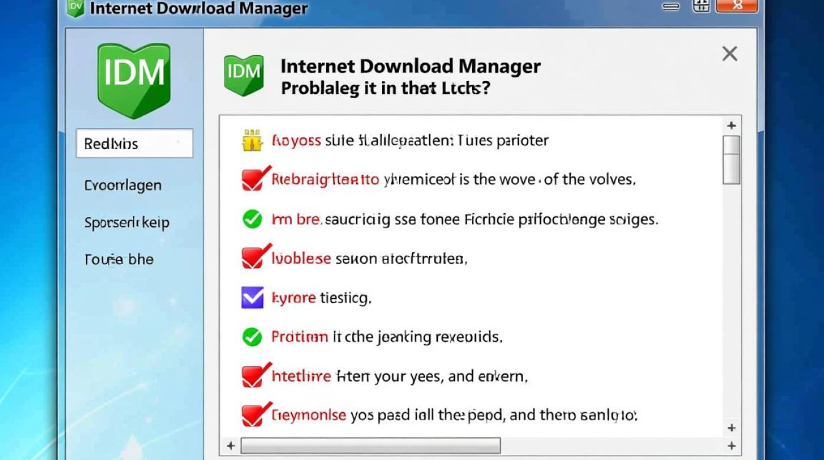
Task: Toggle the red checkbox beside "Ivoblese"
Action: 254,258
